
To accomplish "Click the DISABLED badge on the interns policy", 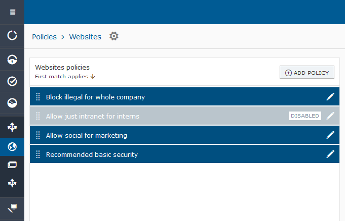I will 305,116.
